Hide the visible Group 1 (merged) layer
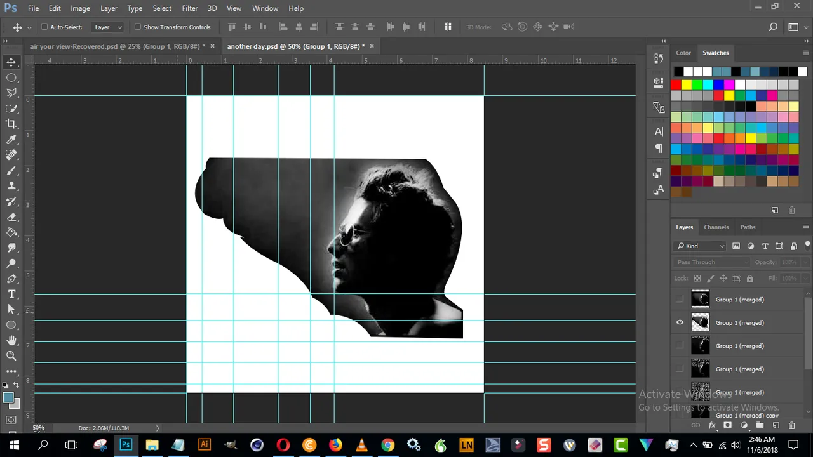 [680, 322]
